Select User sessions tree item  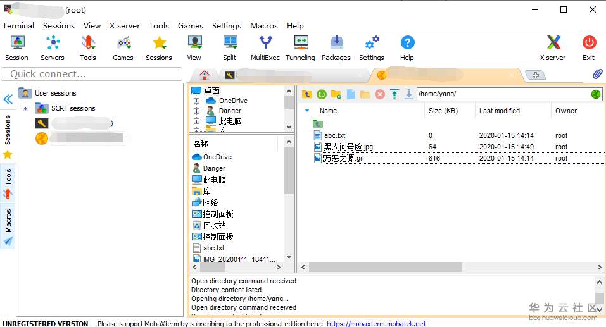pos(55,93)
